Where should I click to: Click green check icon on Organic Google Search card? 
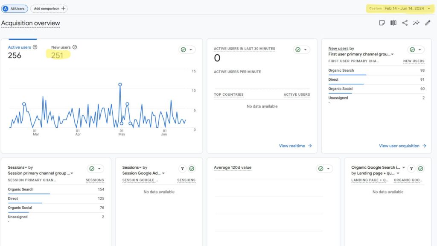click(421, 168)
